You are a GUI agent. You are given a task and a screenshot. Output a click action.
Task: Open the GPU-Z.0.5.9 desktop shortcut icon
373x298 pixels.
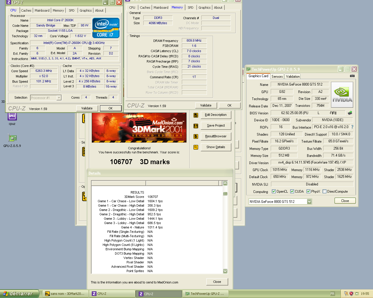click(x=12, y=138)
